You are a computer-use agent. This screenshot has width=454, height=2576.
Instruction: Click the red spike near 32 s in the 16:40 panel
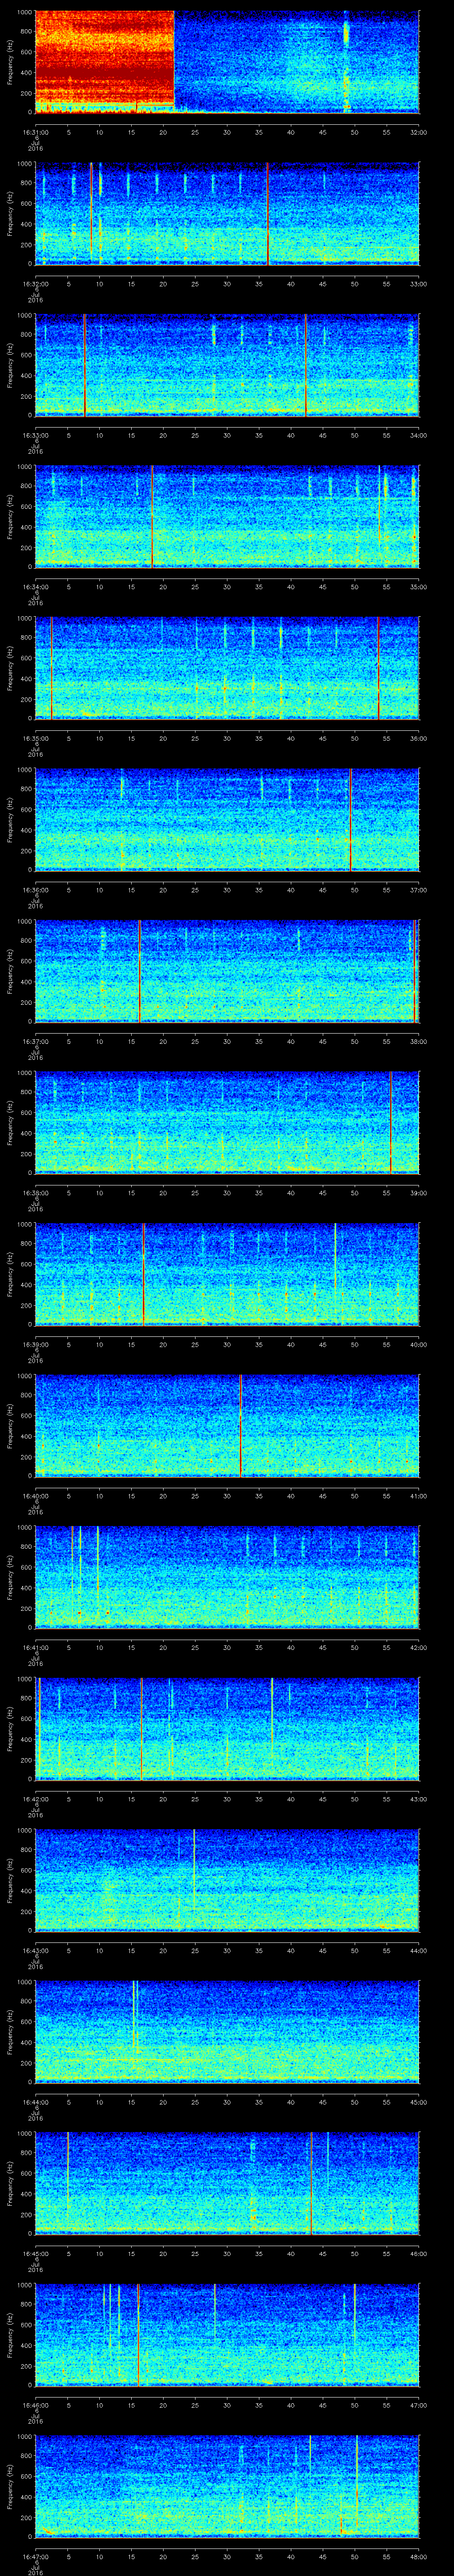click(240, 1426)
